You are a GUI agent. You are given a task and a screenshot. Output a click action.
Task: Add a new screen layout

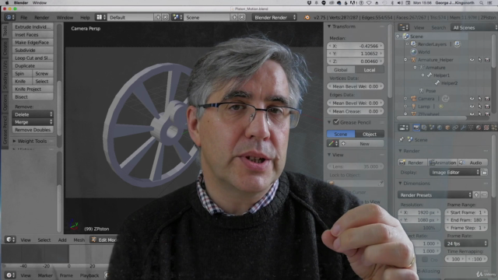(x=158, y=17)
